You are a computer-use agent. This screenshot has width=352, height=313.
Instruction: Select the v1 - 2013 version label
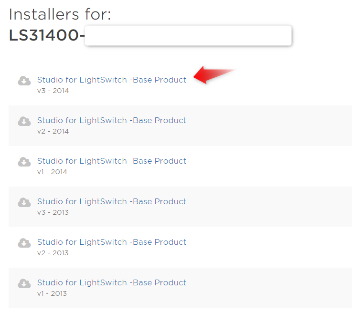pyautogui.click(x=52, y=293)
